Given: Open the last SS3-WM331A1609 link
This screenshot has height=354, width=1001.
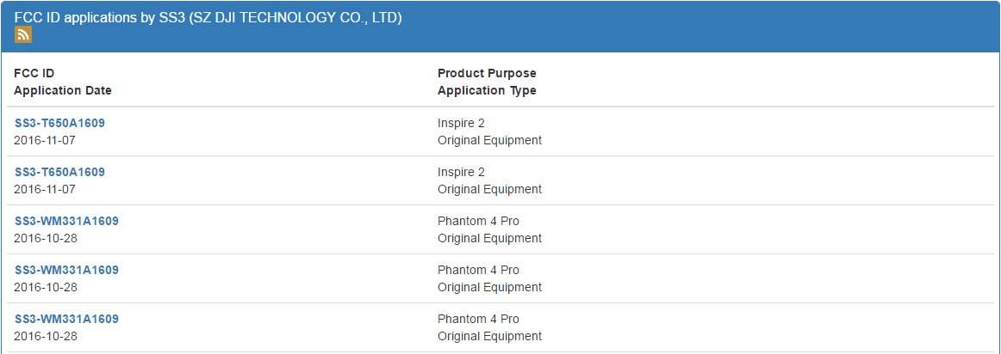Looking at the screenshot, I should point(66,319).
